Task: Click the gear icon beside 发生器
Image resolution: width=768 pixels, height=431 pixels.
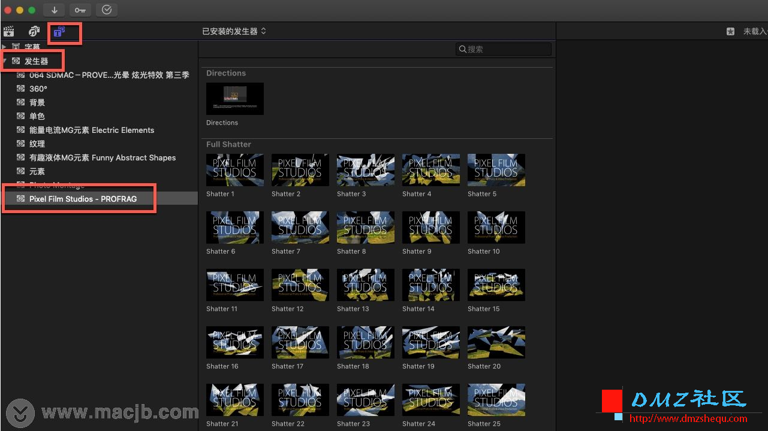Action: coord(16,61)
